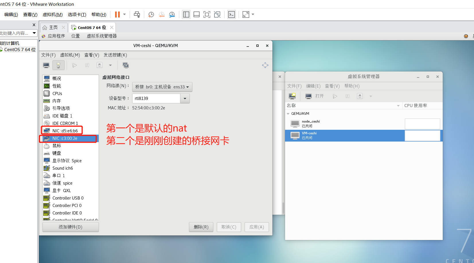
Task: Select 内存 in hardware list
Action: click(x=71, y=101)
